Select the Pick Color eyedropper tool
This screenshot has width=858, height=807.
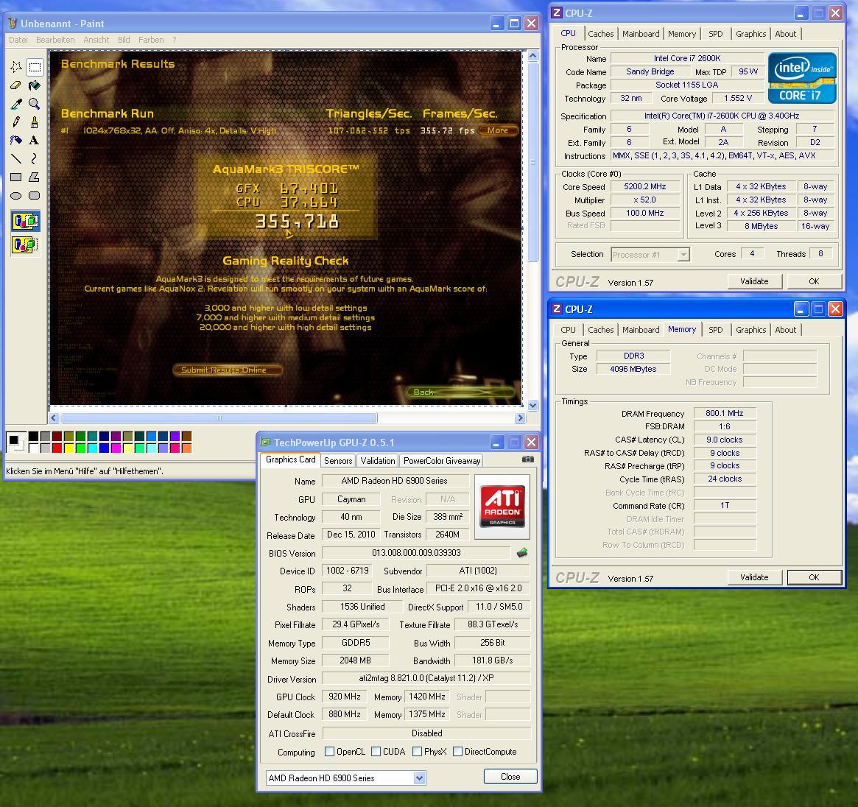coord(16,103)
